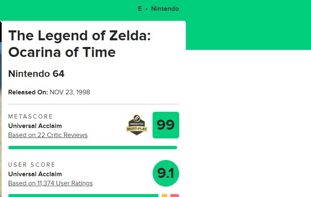Click the METASCORE section label
This screenshot has width=311, height=197.
click(31, 117)
